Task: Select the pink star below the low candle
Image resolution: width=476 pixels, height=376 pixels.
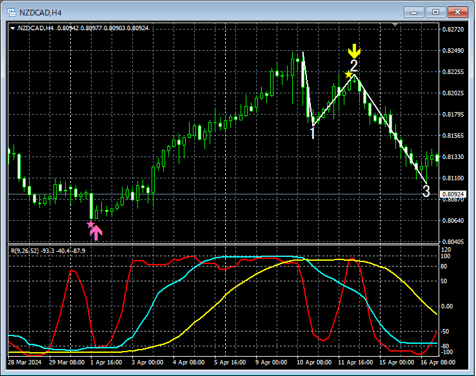Action: point(90,225)
